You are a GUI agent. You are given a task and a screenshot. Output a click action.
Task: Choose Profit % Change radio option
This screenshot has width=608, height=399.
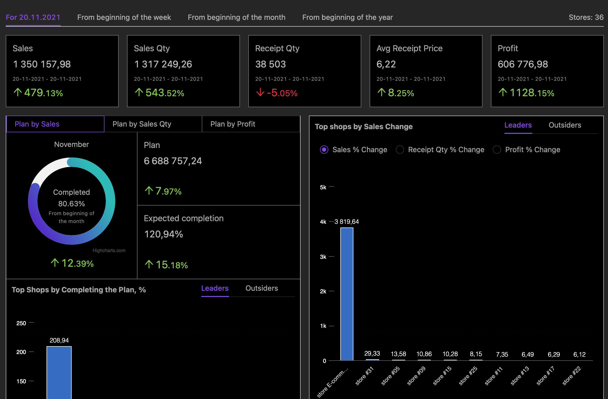[x=497, y=150]
